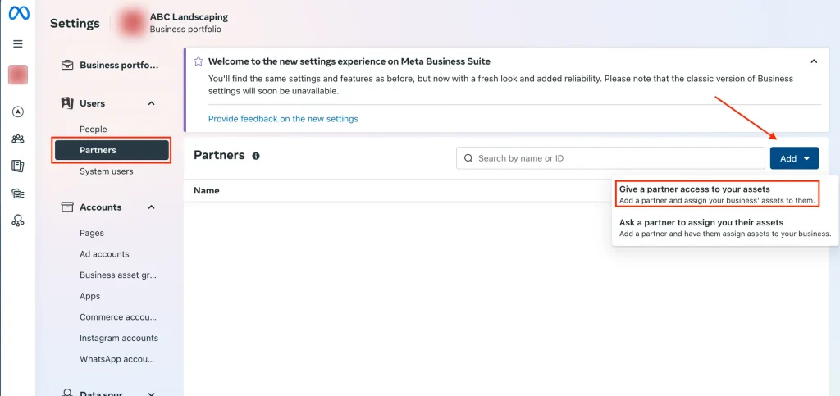Click the briefcase icon beside Business portfolio
The image size is (840, 396).
67,66
